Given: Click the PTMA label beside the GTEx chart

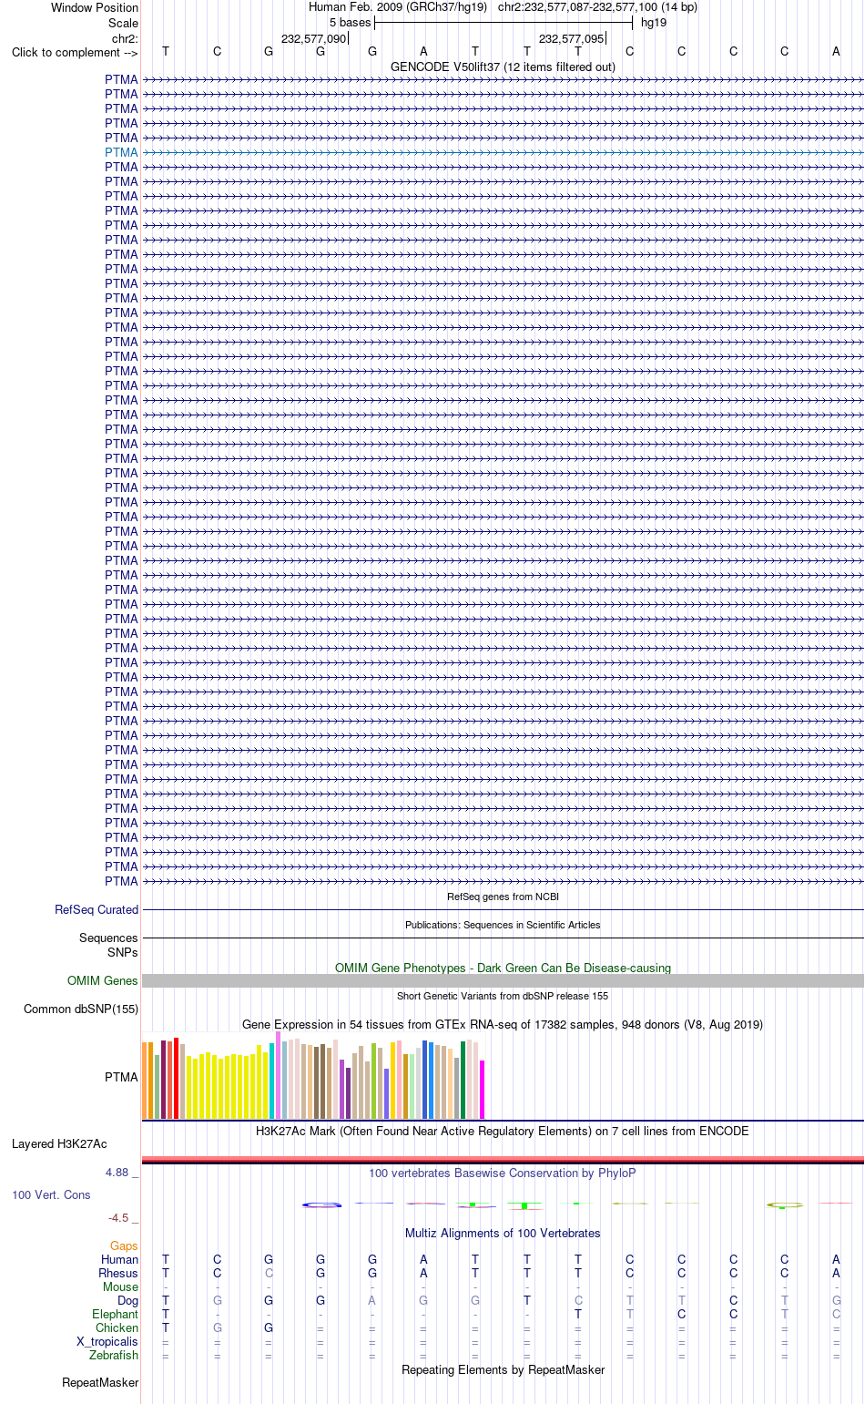Looking at the screenshot, I should 121,1077.
